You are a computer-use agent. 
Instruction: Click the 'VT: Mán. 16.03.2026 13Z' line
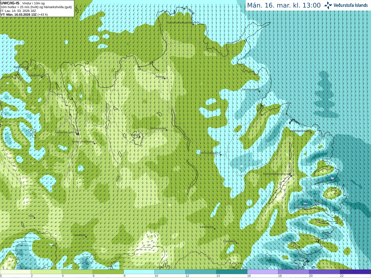pyautogui.click(x=24, y=15)
